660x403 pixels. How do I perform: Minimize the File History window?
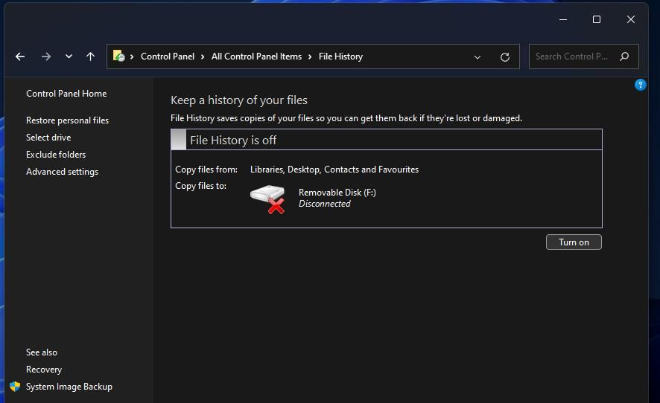tap(563, 19)
